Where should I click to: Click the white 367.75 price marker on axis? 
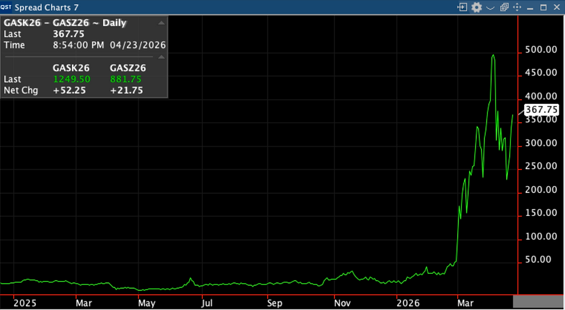pyautogui.click(x=541, y=109)
